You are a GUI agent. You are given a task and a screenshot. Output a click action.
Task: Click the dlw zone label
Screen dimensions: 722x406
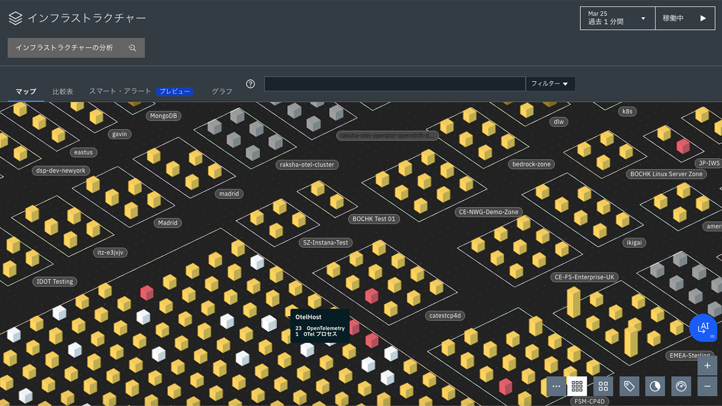[x=558, y=122]
